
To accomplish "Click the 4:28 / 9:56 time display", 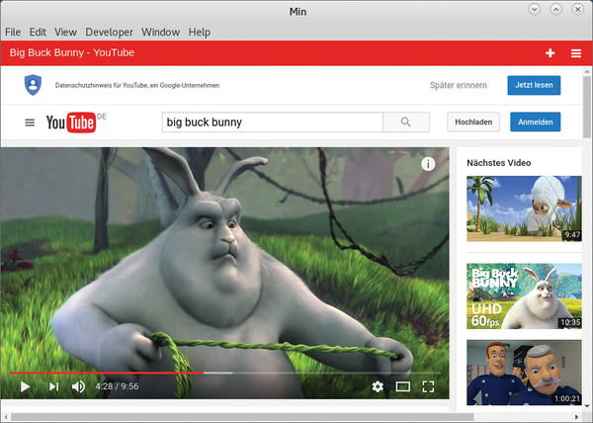I will [x=117, y=386].
